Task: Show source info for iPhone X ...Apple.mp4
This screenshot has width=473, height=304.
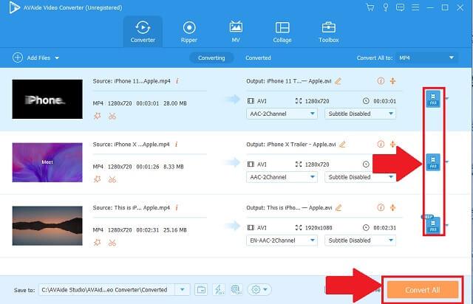Action: [x=177, y=145]
